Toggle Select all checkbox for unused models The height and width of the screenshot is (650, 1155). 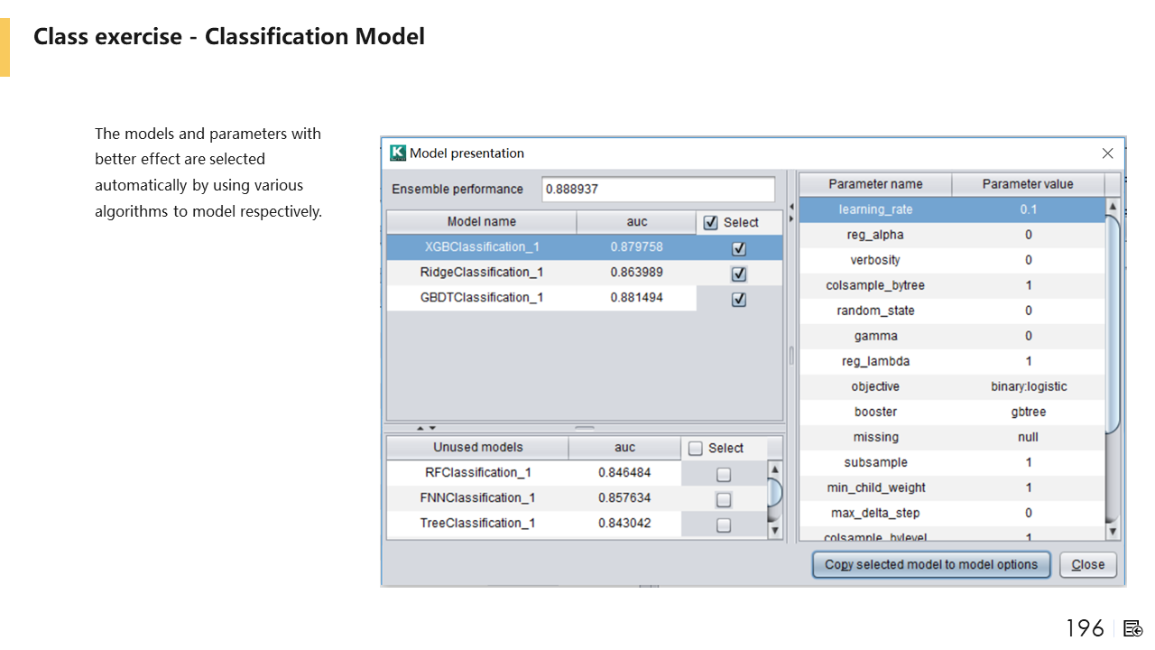point(696,449)
